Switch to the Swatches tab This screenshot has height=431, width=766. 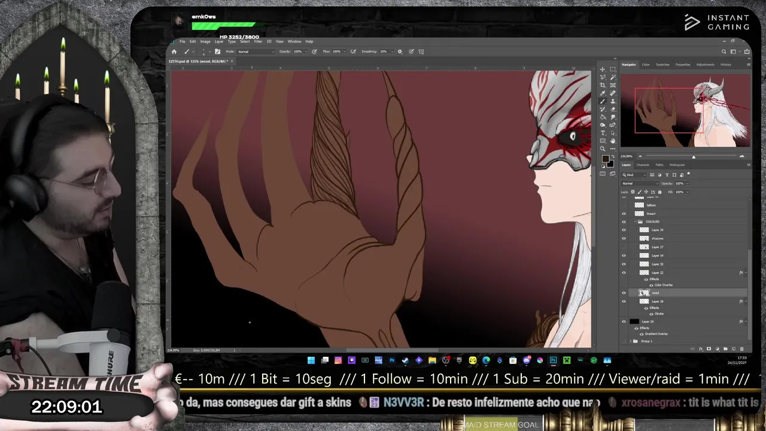(x=662, y=65)
